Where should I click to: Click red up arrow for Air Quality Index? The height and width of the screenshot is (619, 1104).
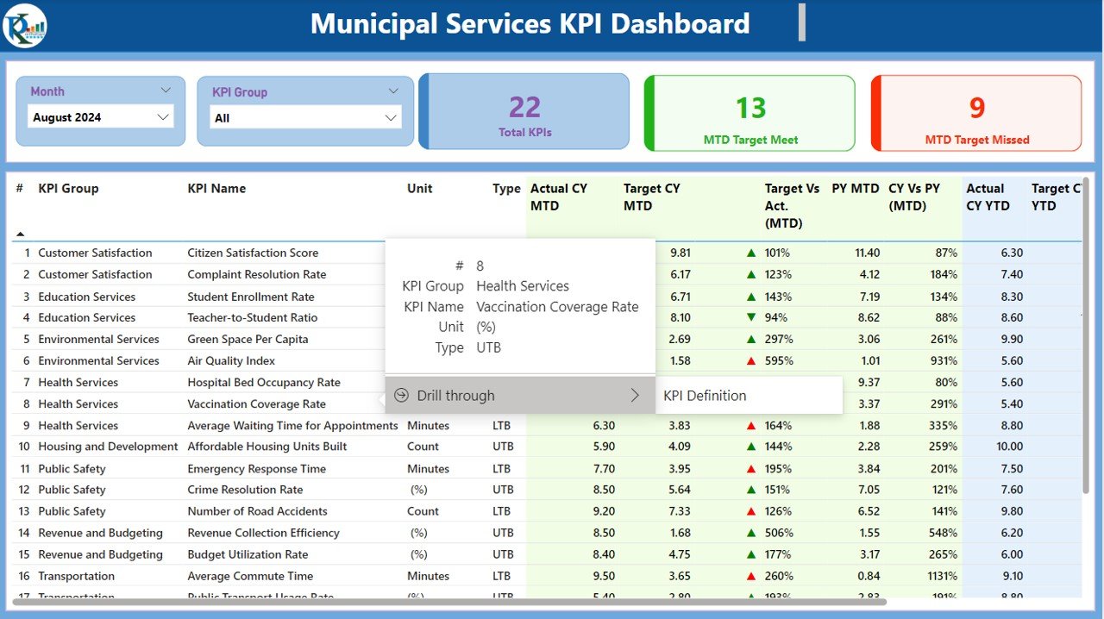pyautogui.click(x=751, y=360)
